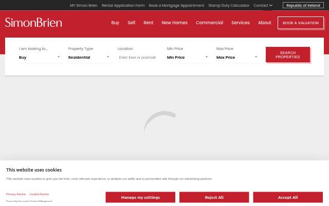Open the Rent menu

149,23
